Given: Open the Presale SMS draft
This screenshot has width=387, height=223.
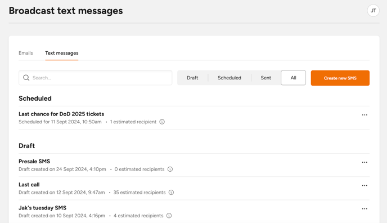Looking at the screenshot, I should (x=34, y=161).
